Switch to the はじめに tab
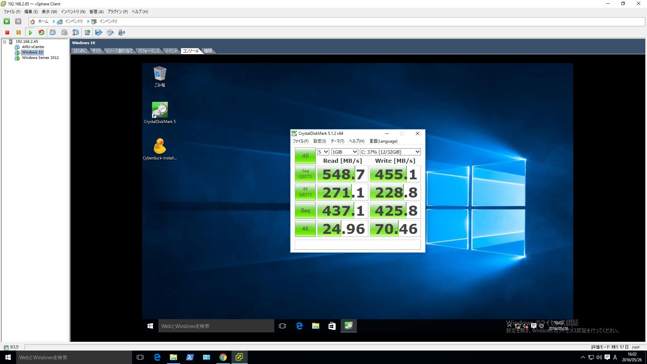 pos(80,51)
